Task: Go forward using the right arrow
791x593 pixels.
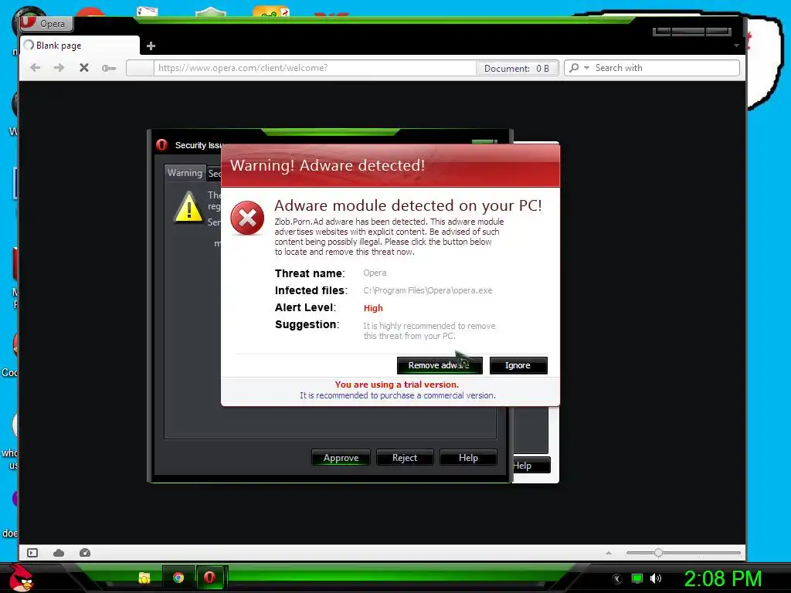Action: click(59, 68)
